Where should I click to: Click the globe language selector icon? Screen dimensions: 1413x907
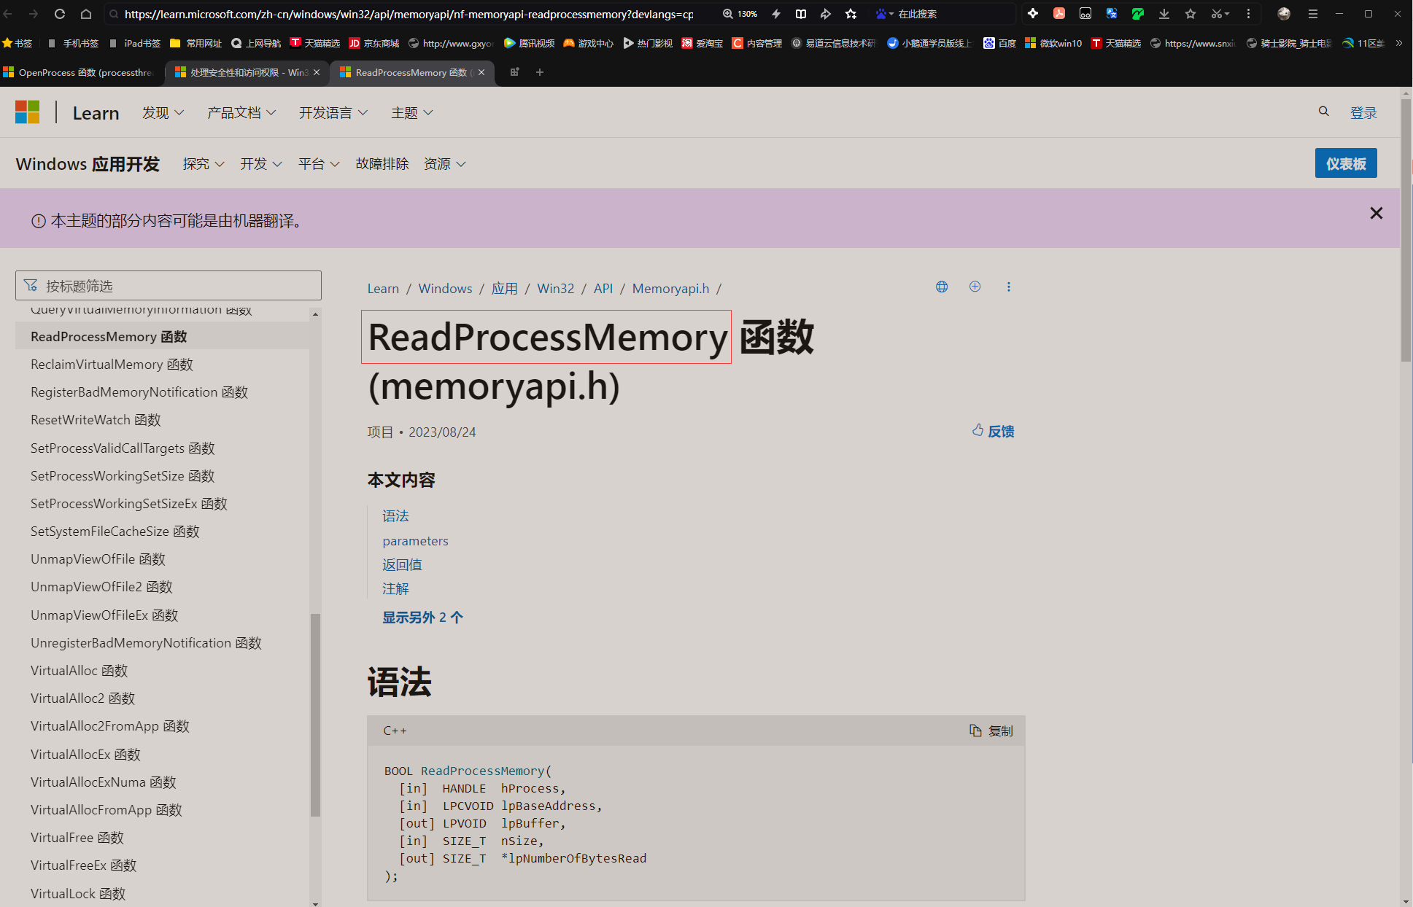click(942, 287)
